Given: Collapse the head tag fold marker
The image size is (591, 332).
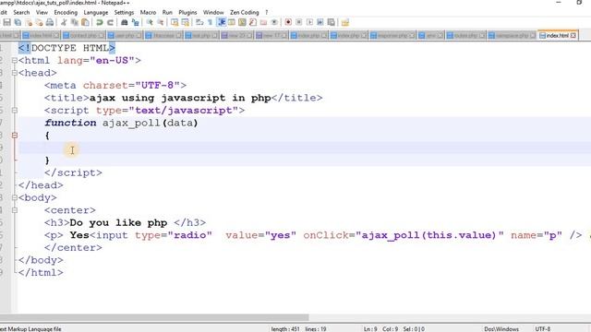Looking at the screenshot, I should pyautogui.click(x=15, y=73).
